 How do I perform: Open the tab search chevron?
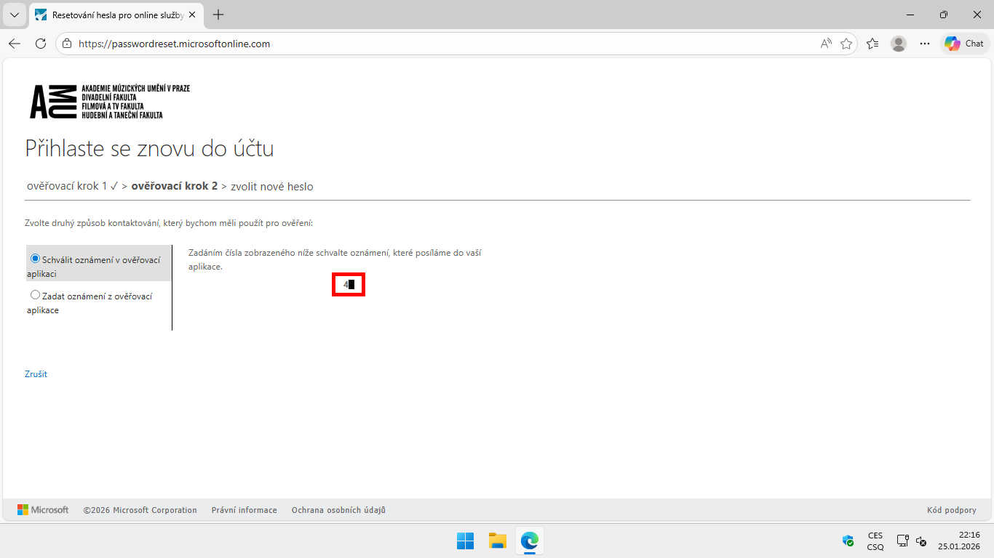[15, 15]
